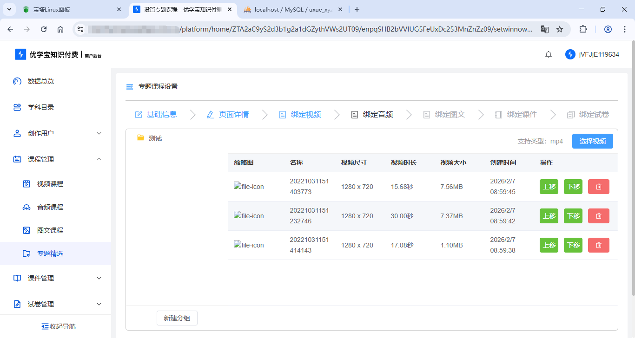Select the 测试 folder in group tree
Image resolution: width=635 pixels, height=338 pixels.
[155, 138]
